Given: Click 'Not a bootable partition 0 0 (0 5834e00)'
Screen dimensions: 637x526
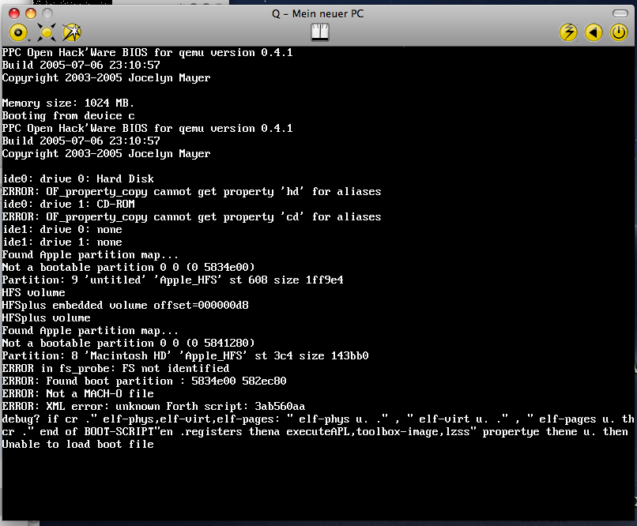Looking at the screenshot, I should [x=128, y=268].
